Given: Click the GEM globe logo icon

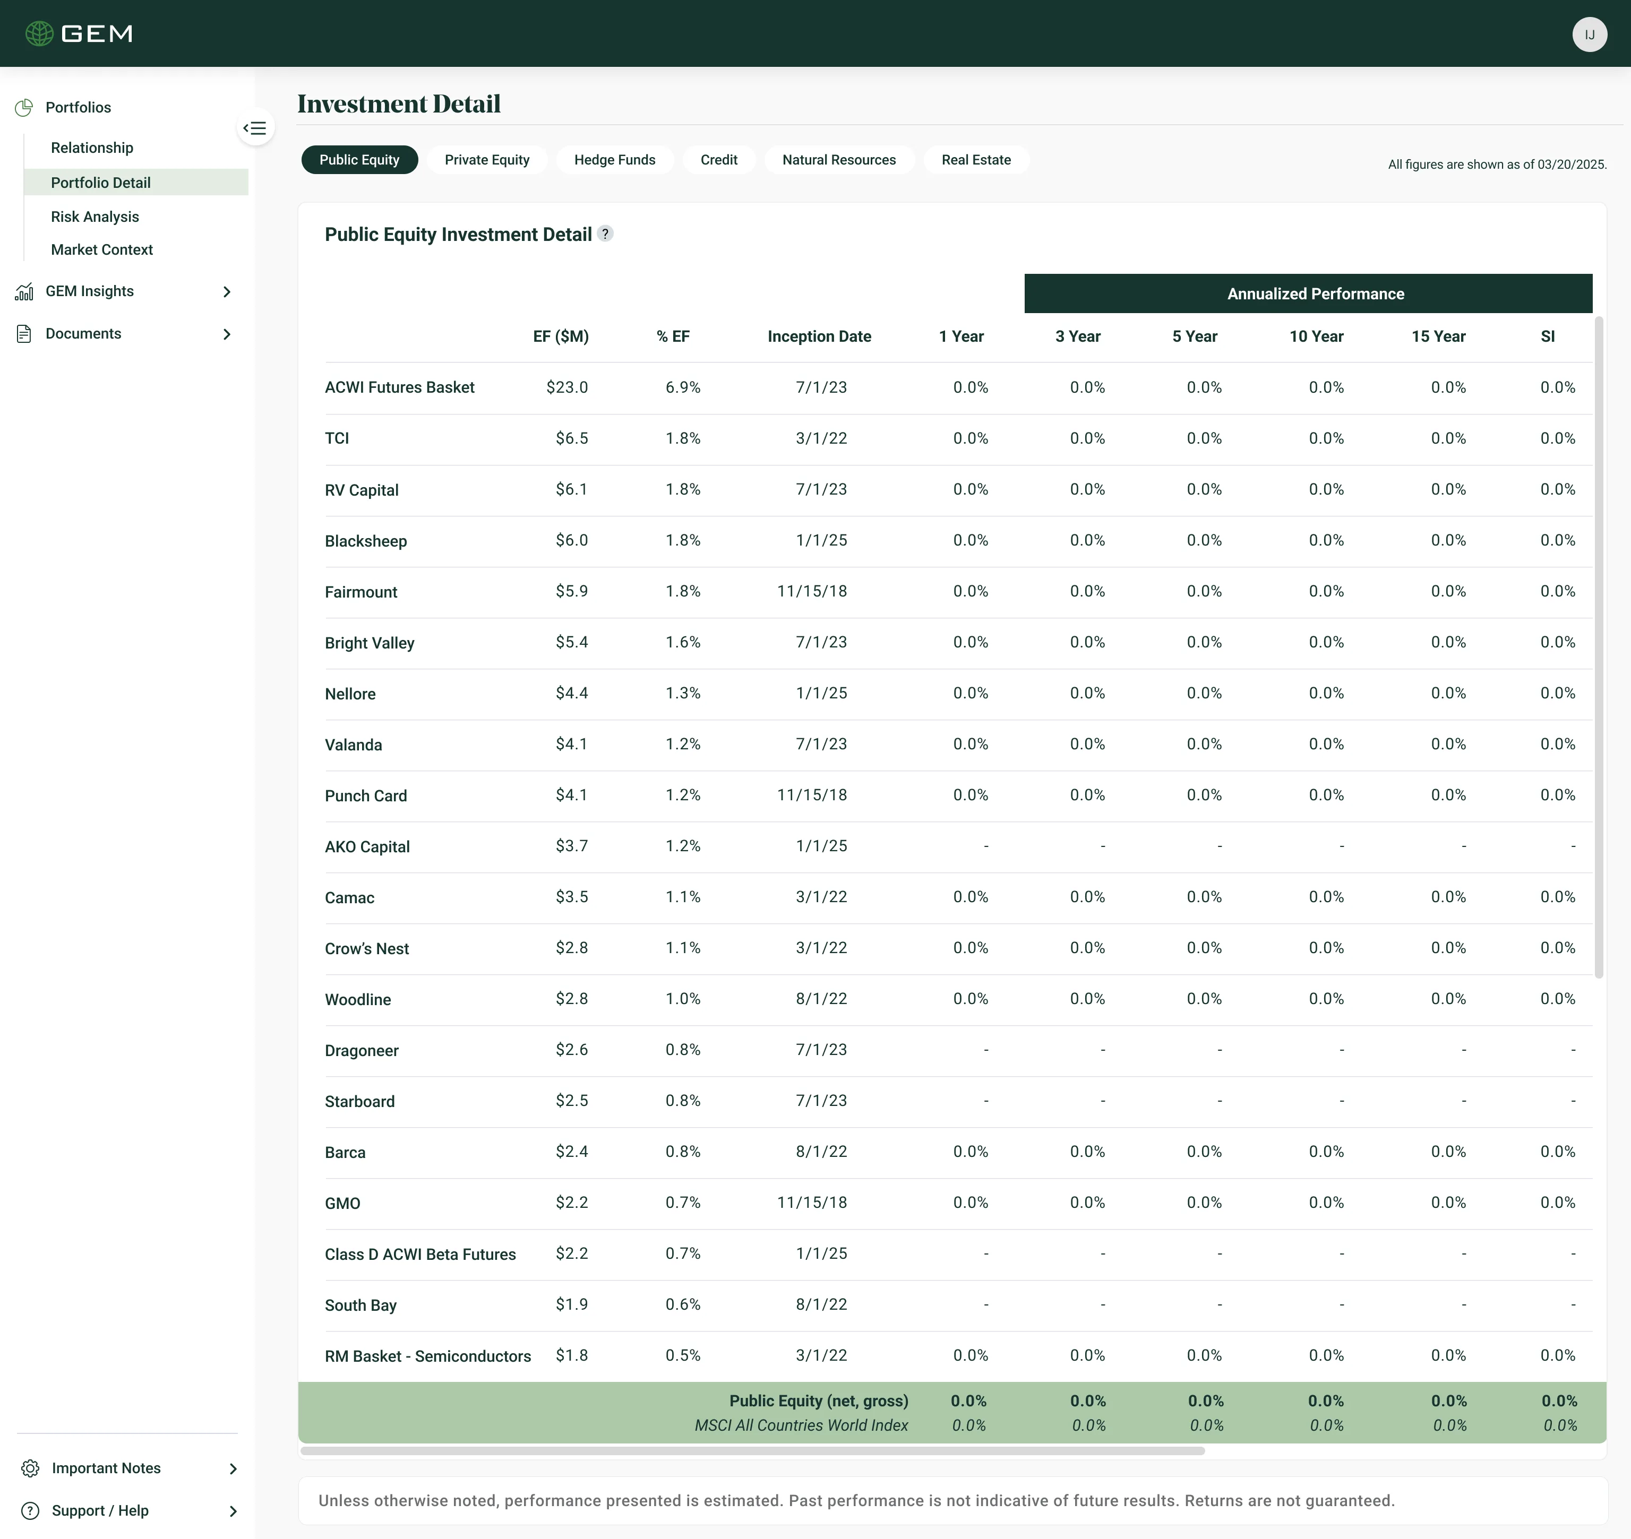Looking at the screenshot, I should point(39,33).
